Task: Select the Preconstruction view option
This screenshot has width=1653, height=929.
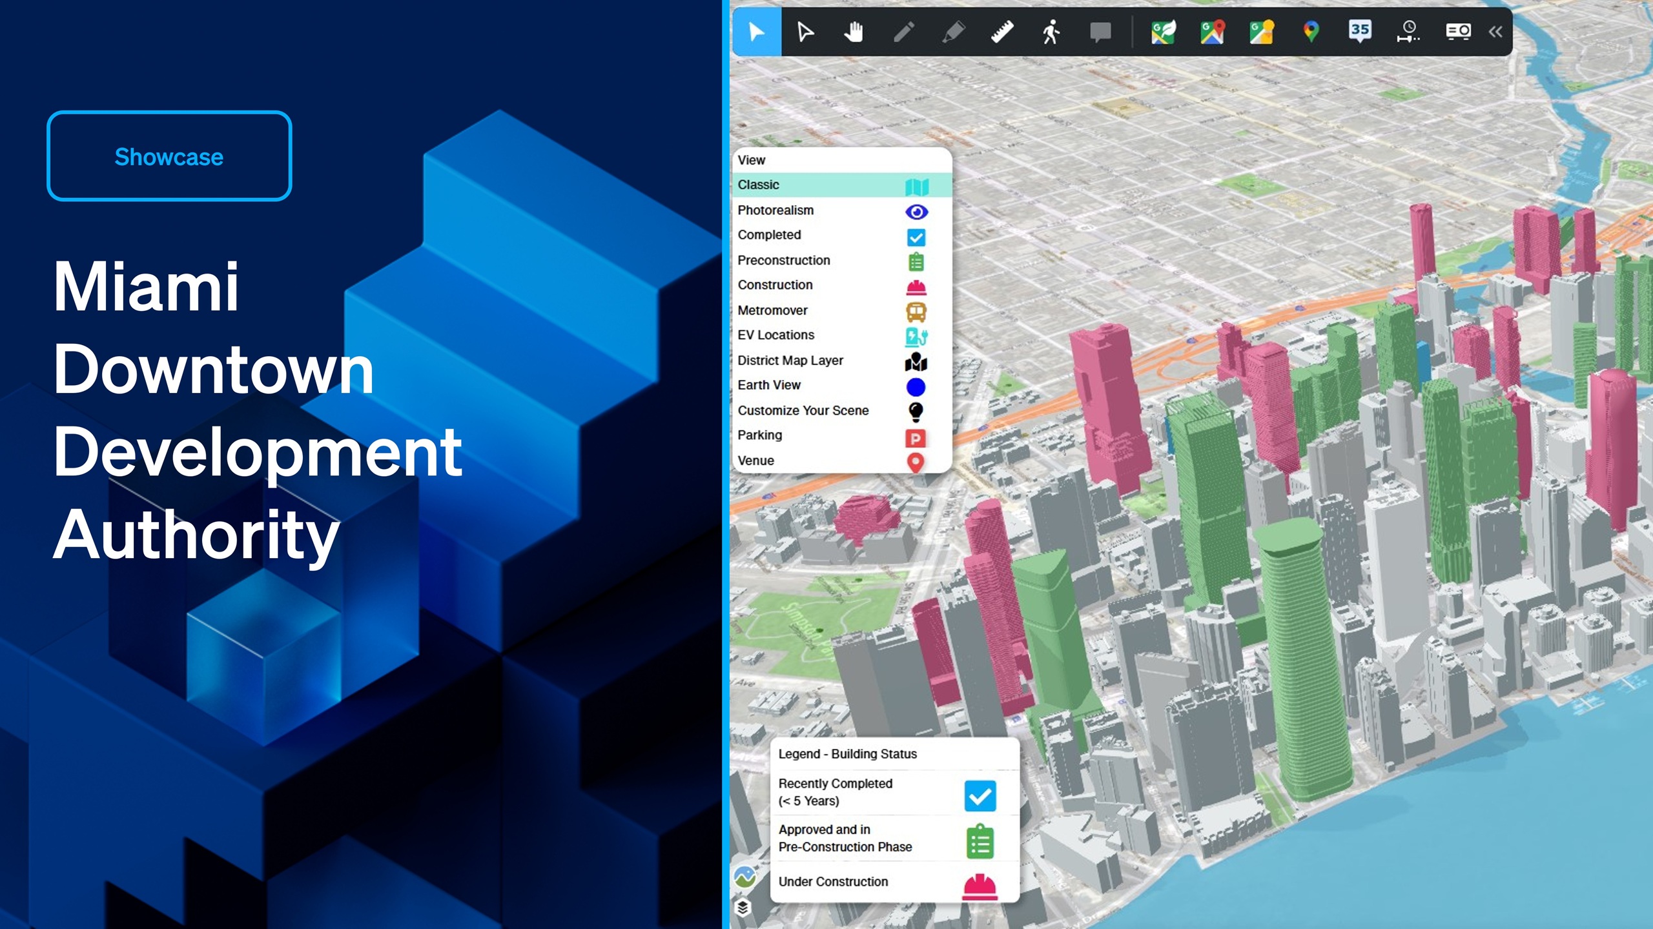Action: pyautogui.click(x=842, y=261)
